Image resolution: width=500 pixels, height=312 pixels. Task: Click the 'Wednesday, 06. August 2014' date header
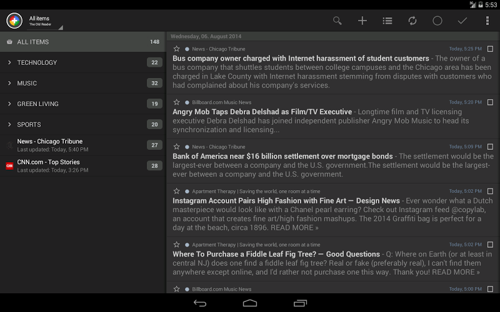coord(206,36)
